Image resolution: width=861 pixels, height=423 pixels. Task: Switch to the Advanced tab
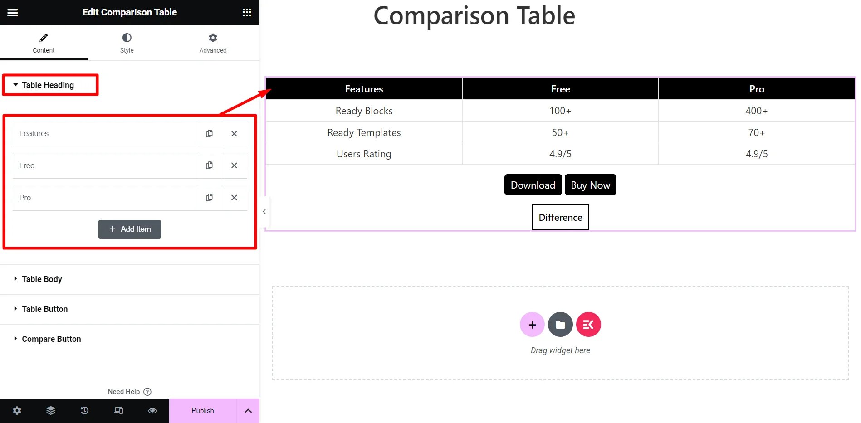point(213,43)
